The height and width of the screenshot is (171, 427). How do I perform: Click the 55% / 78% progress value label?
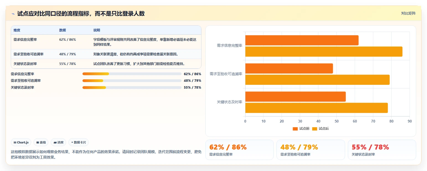click(192, 88)
